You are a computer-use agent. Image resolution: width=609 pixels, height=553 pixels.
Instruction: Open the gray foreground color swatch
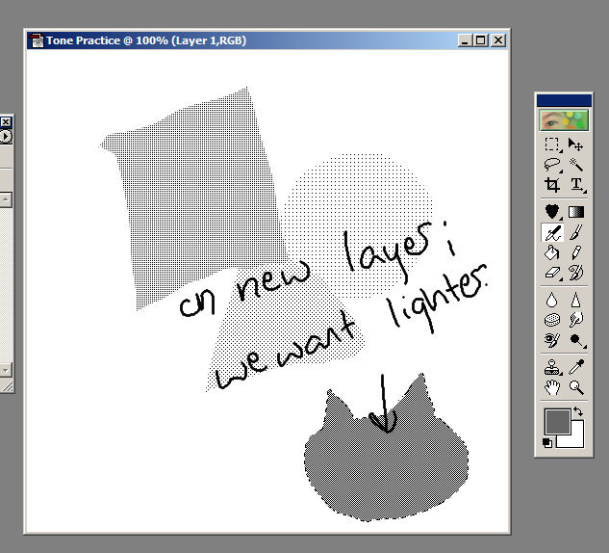[557, 421]
